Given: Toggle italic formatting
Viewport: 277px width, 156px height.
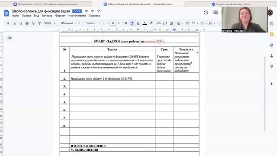Looking at the screenshot, I should point(132,23).
